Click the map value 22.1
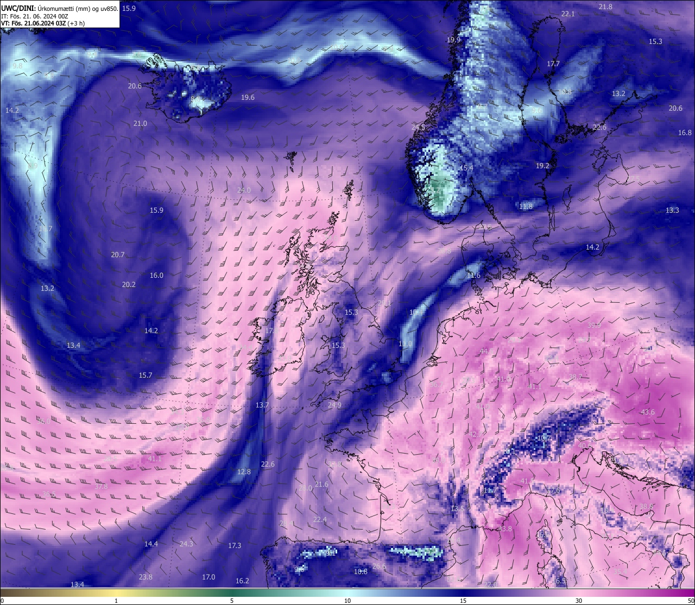Screen dimensions: 695x605 click(568, 14)
